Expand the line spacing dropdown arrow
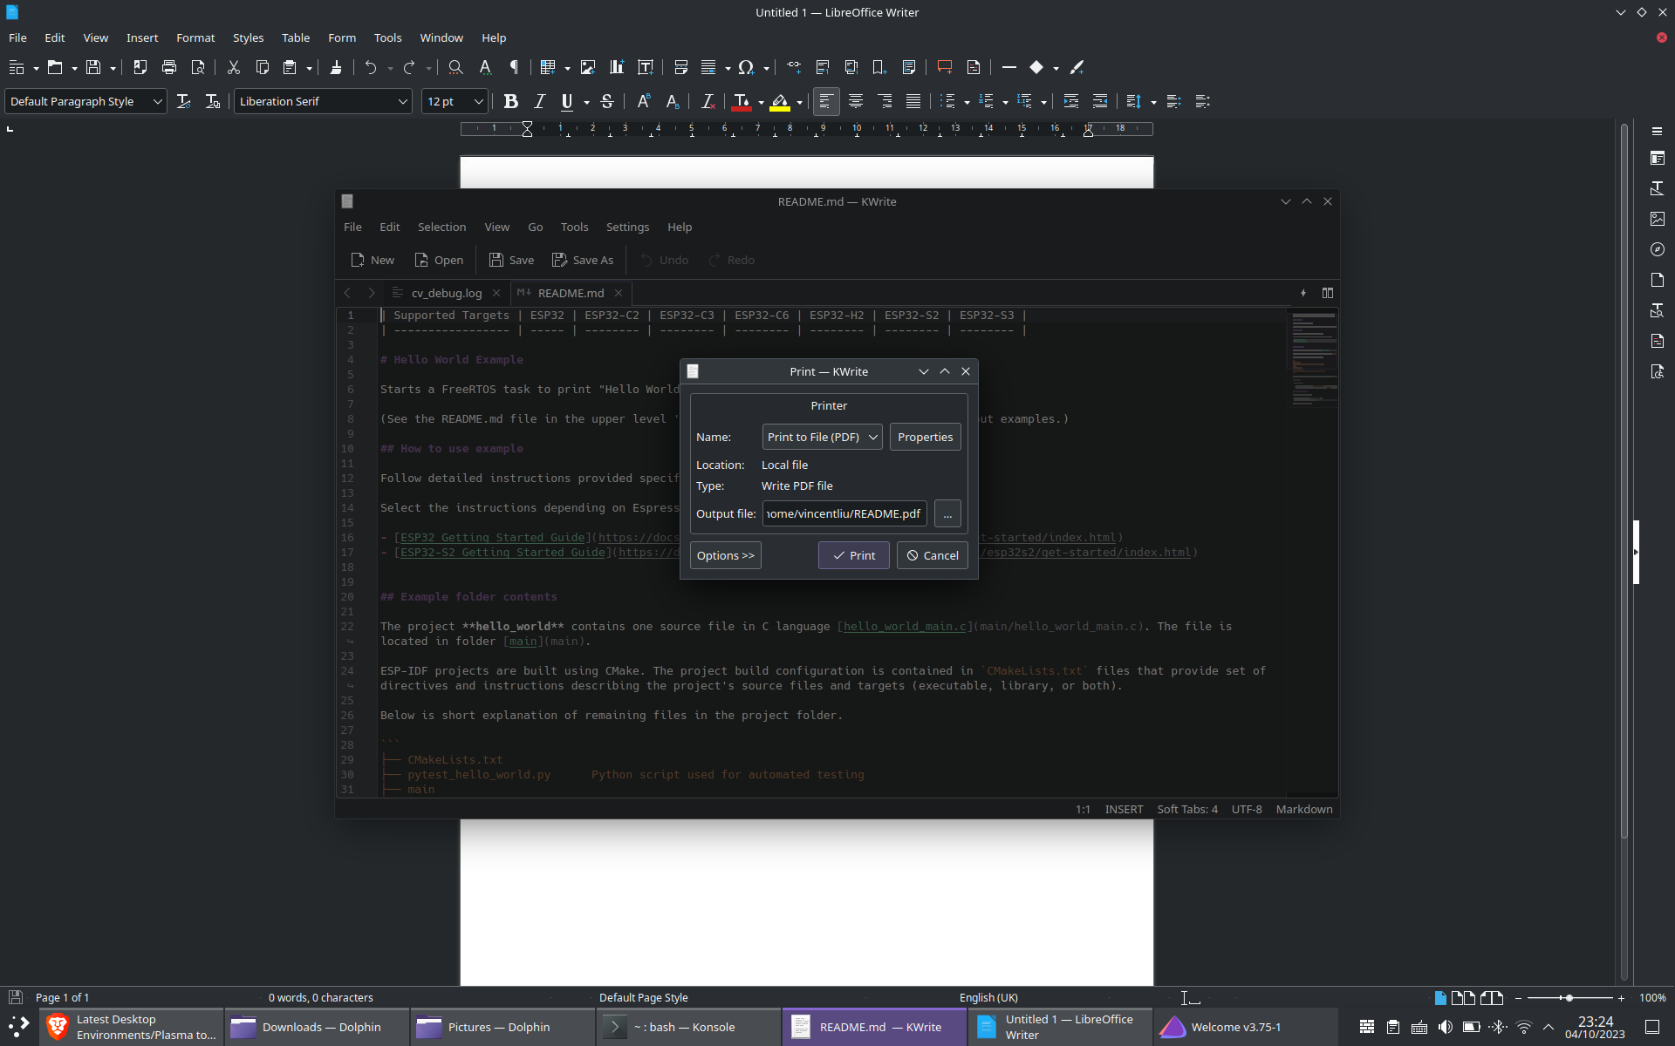The width and height of the screenshot is (1675, 1046). pyautogui.click(x=1153, y=102)
